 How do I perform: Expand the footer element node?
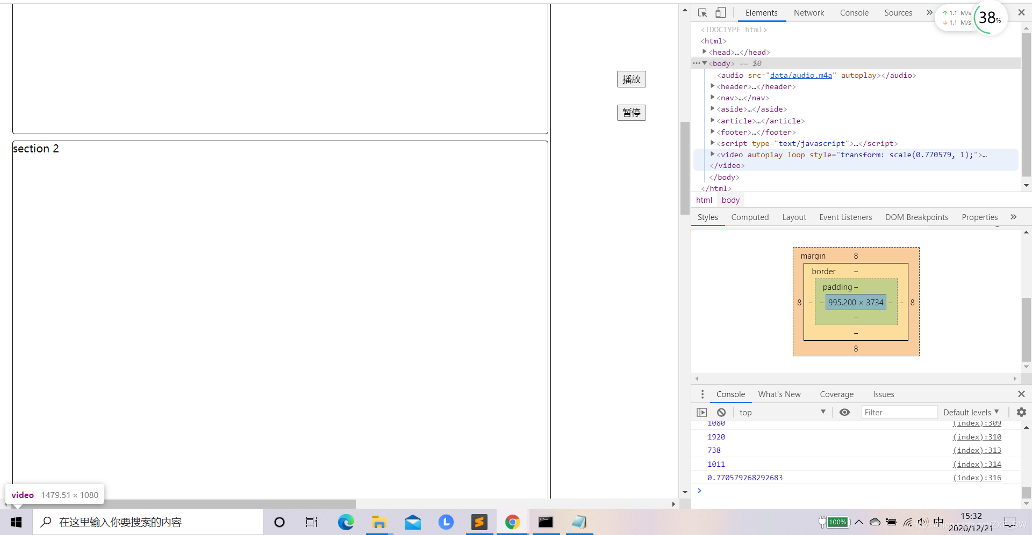click(x=713, y=131)
